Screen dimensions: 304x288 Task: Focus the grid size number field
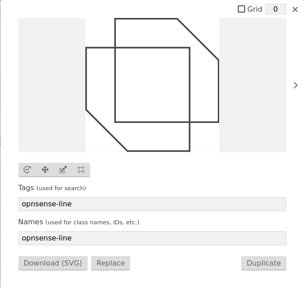click(276, 9)
